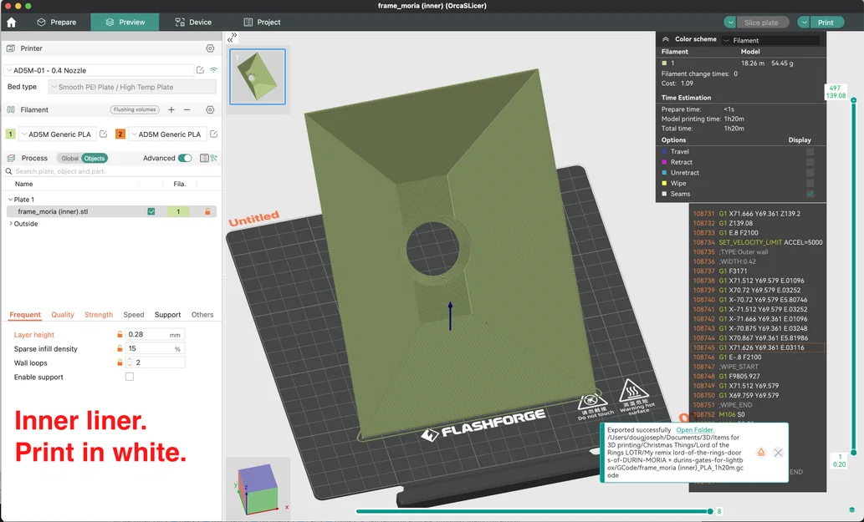The width and height of the screenshot is (864, 522).
Task: Click the Layer height input field
Action: pos(156,334)
